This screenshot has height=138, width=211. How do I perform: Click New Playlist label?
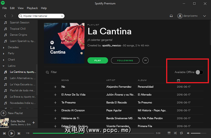[15, 113]
